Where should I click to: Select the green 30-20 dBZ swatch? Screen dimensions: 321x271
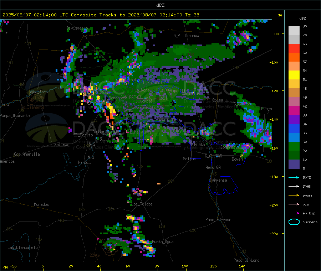[294, 146]
